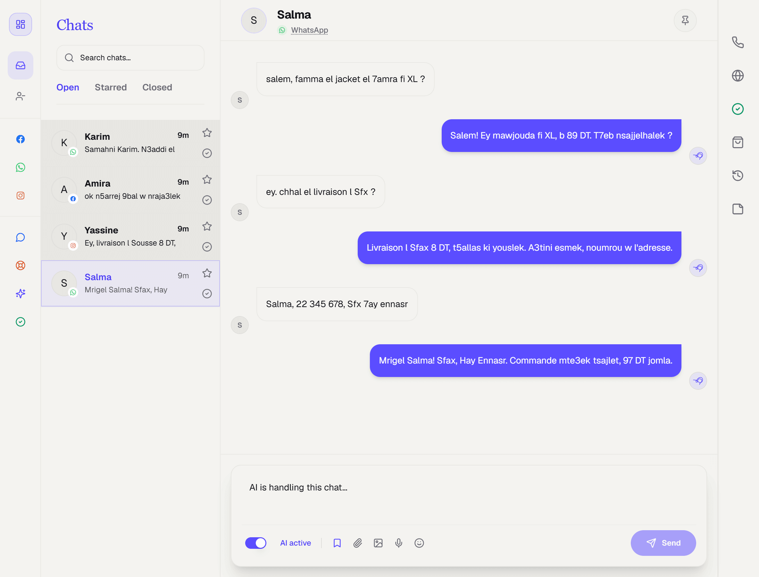Filter by Facebook channel icon
Viewport: 759px width, 577px height.
pos(21,139)
